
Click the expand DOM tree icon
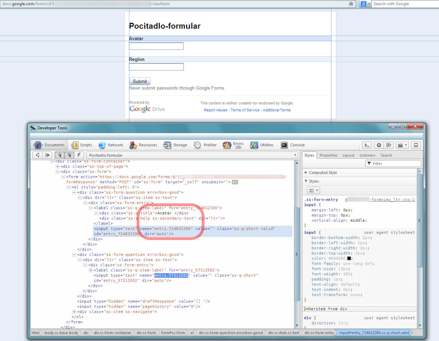(x=38, y=155)
